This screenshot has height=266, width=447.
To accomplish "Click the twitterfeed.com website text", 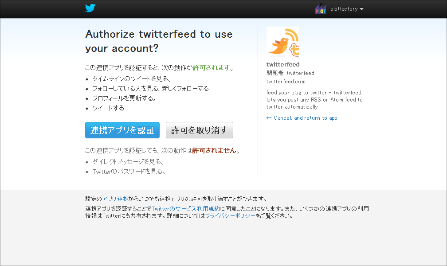I will [286, 82].
